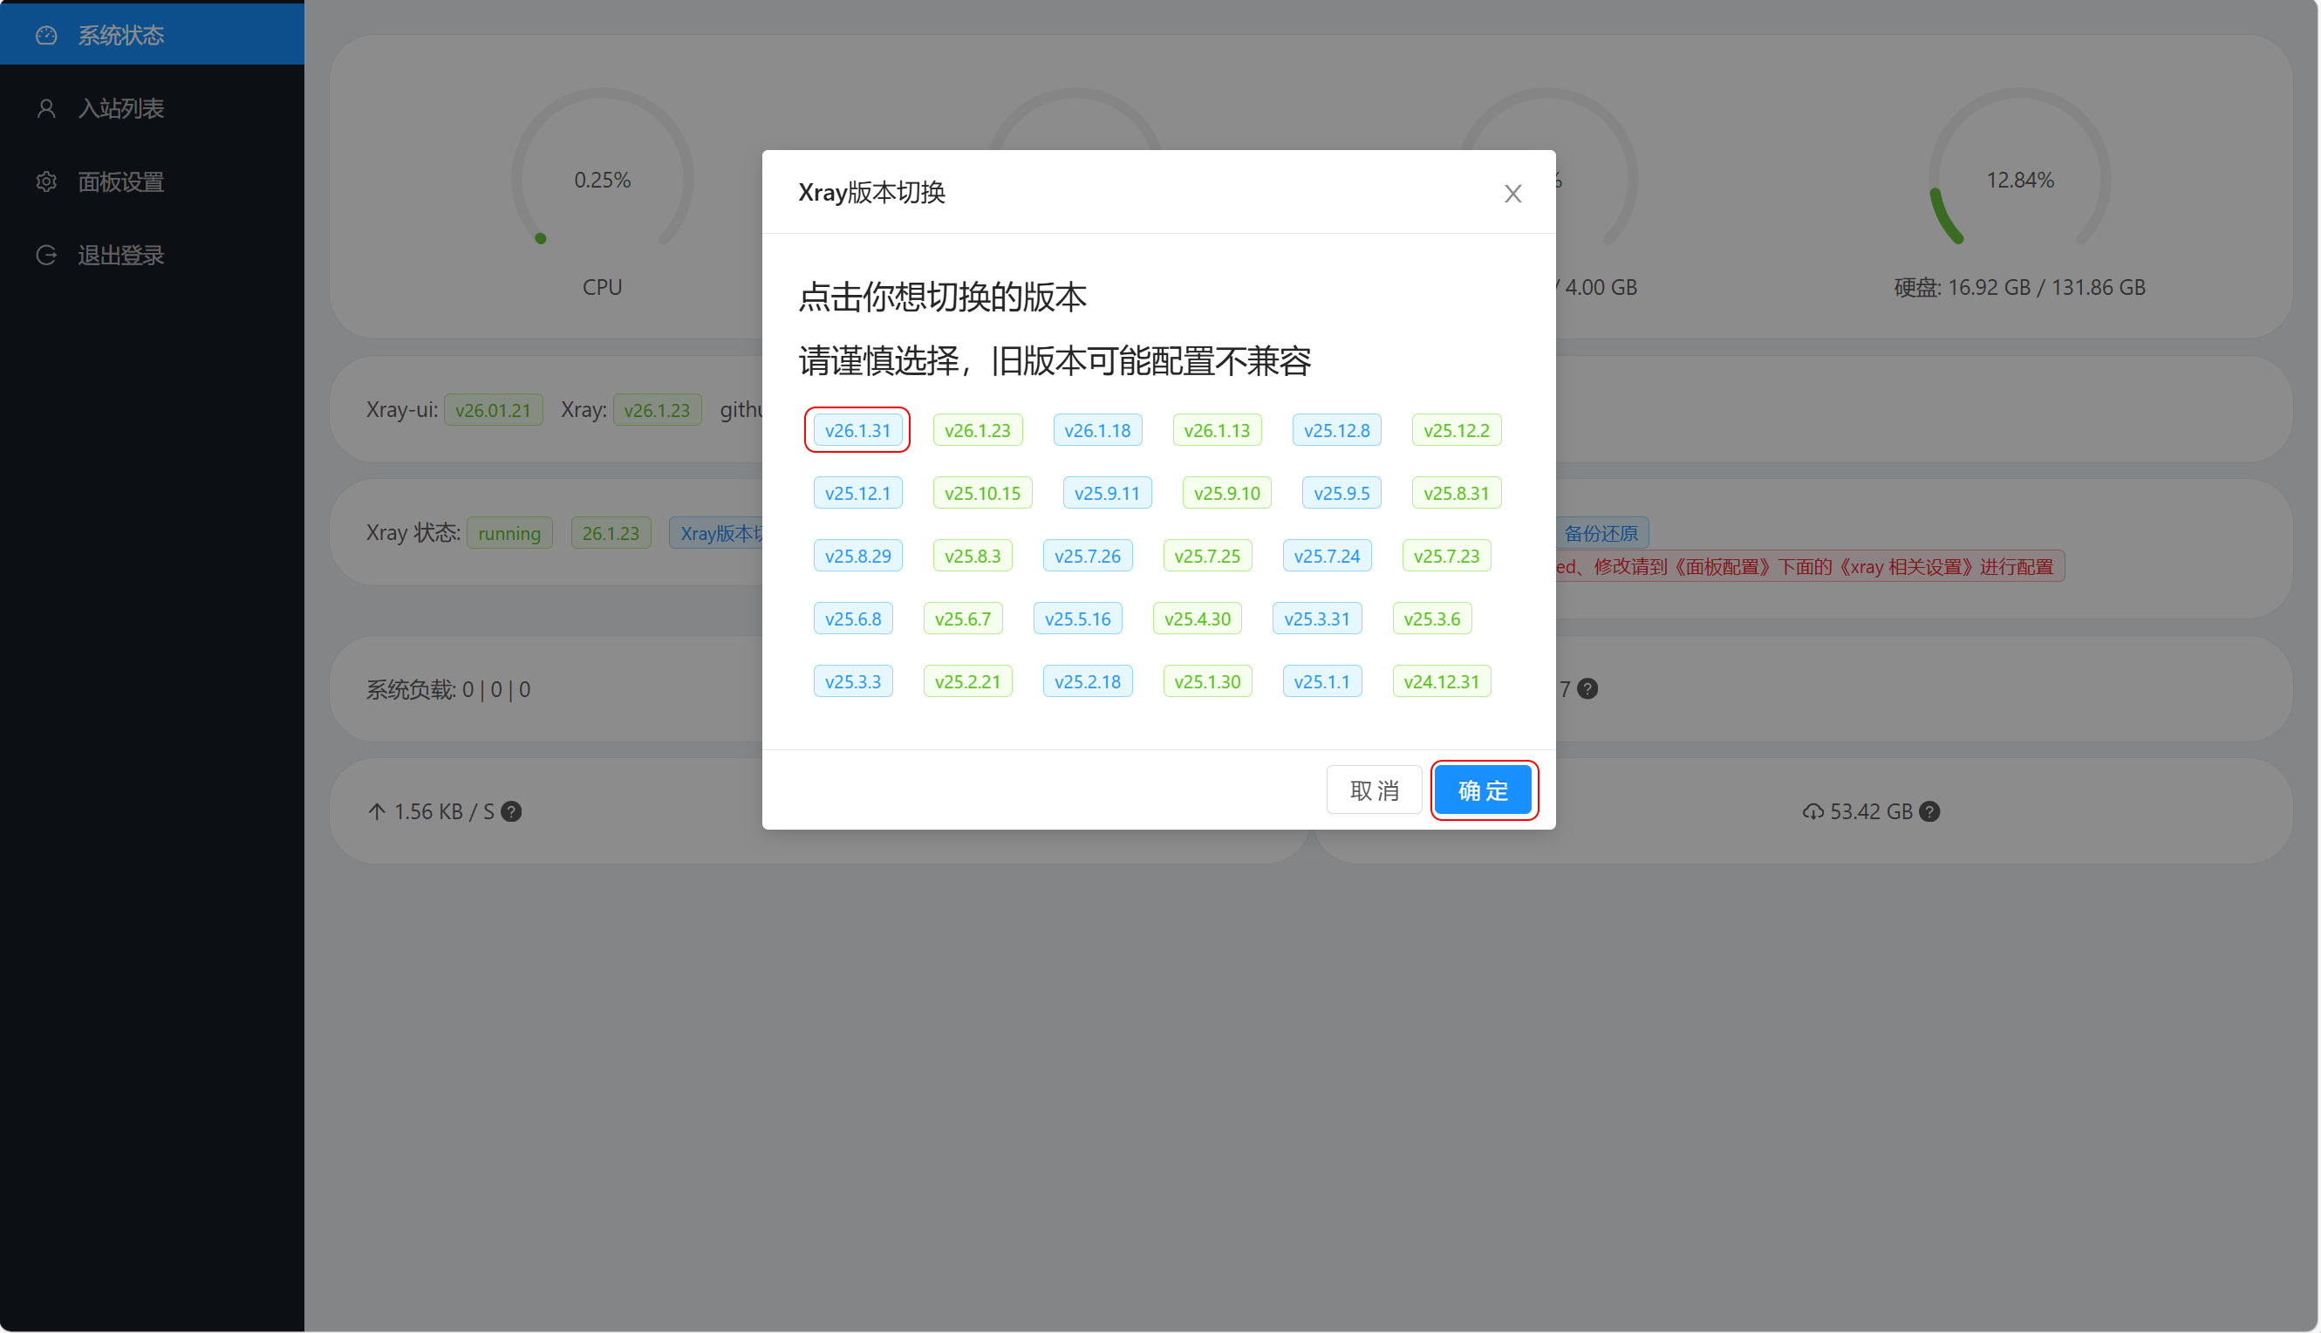
Task: Select version v25.8.3
Action: [972, 556]
